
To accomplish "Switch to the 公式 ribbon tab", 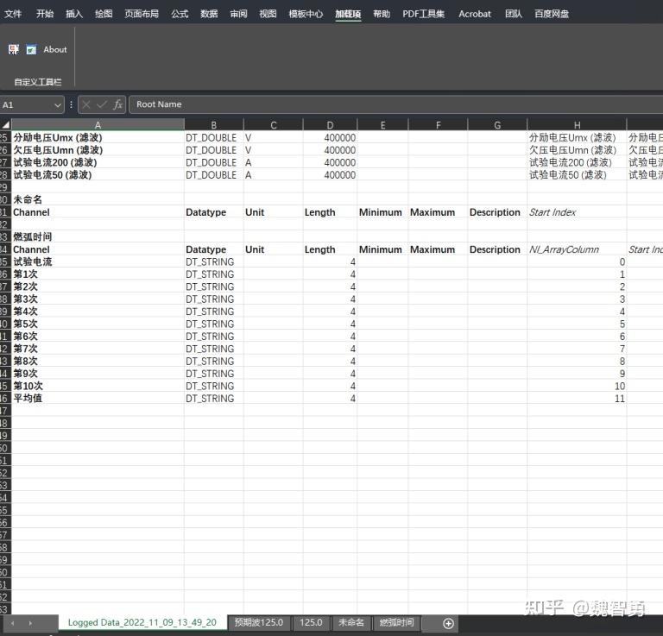I will 180,14.
